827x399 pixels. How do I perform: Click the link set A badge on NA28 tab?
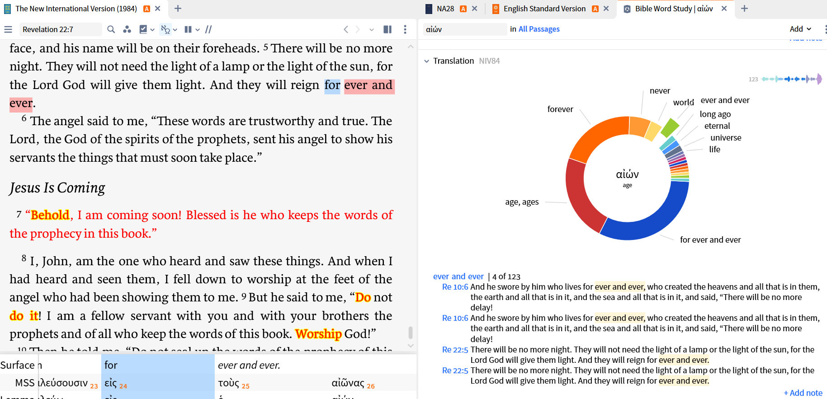coord(463,9)
